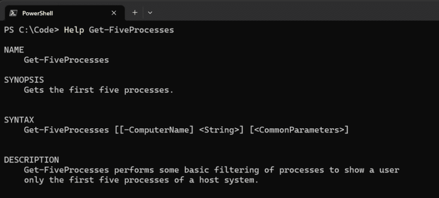Click the SYNOPSIS section heading
The image size is (439, 198).
(24, 80)
